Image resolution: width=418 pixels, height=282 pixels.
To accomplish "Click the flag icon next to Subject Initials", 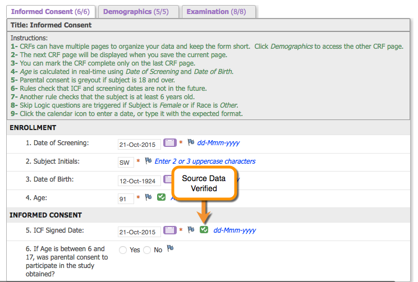I will (148, 161).
